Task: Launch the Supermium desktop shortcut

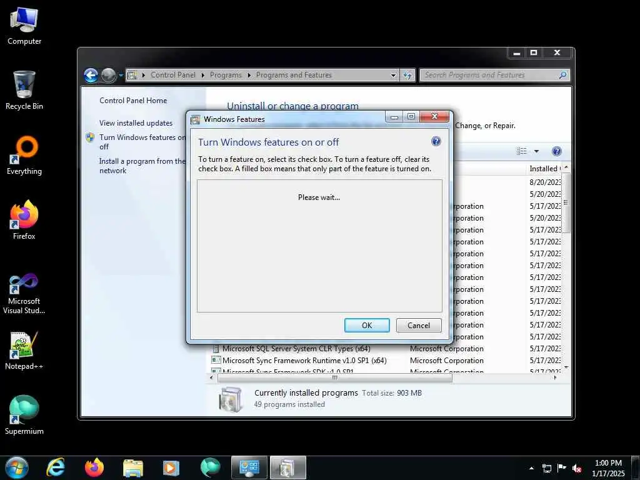Action: pyautogui.click(x=24, y=415)
